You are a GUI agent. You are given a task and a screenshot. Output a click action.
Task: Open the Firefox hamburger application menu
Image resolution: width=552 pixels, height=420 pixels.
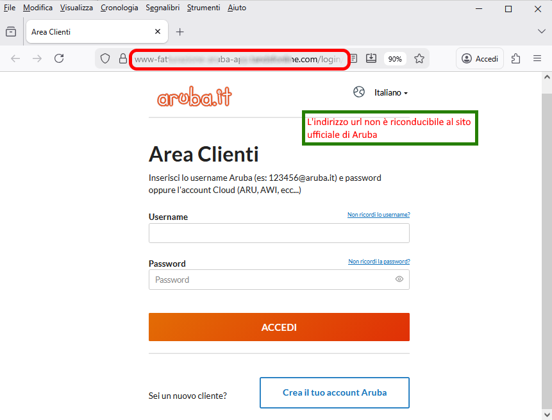[537, 58]
